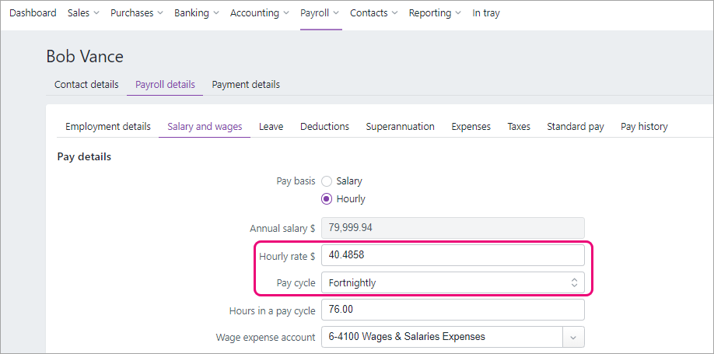Open the Sales dropdown menu
This screenshot has height=354, width=714.
tap(83, 13)
